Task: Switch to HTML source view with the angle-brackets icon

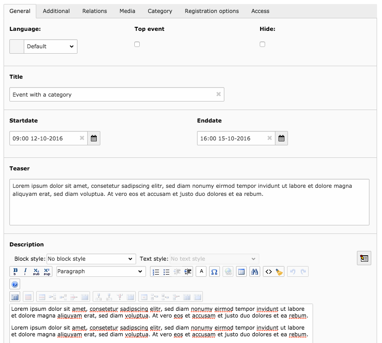Action: (268, 271)
